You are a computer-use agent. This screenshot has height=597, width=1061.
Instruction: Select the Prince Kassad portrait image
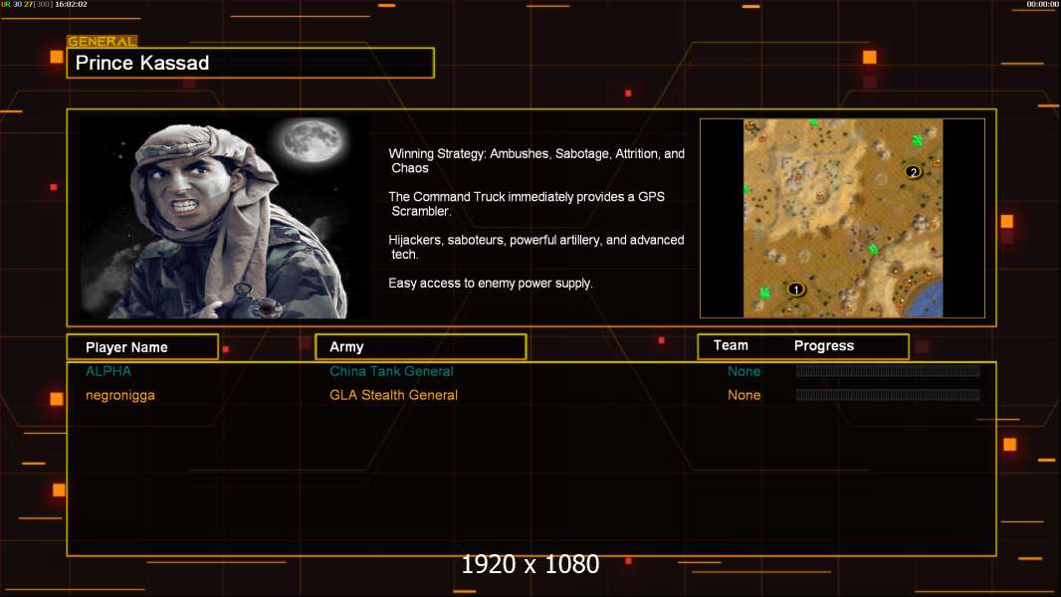(x=224, y=218)
